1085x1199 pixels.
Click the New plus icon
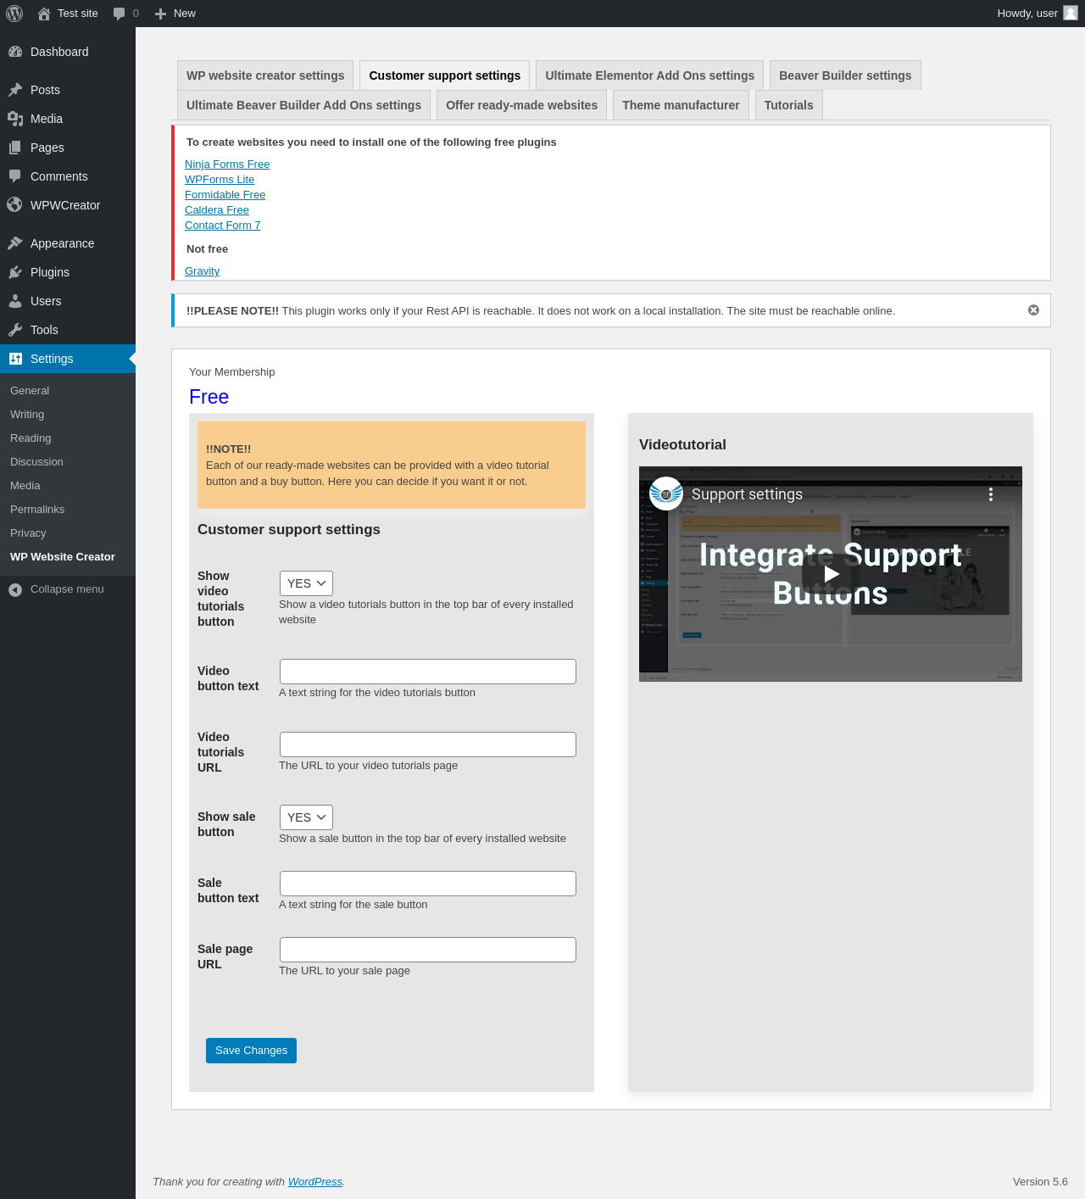coord(160,14)
